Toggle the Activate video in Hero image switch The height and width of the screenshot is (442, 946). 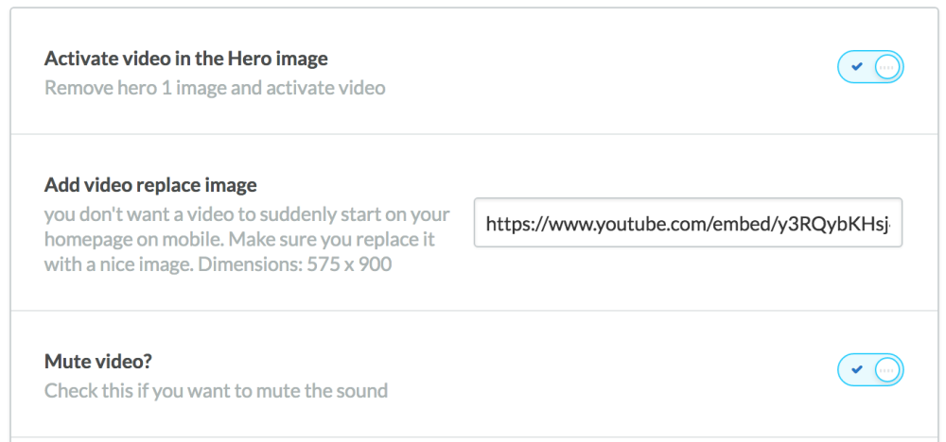click(870, 67)
